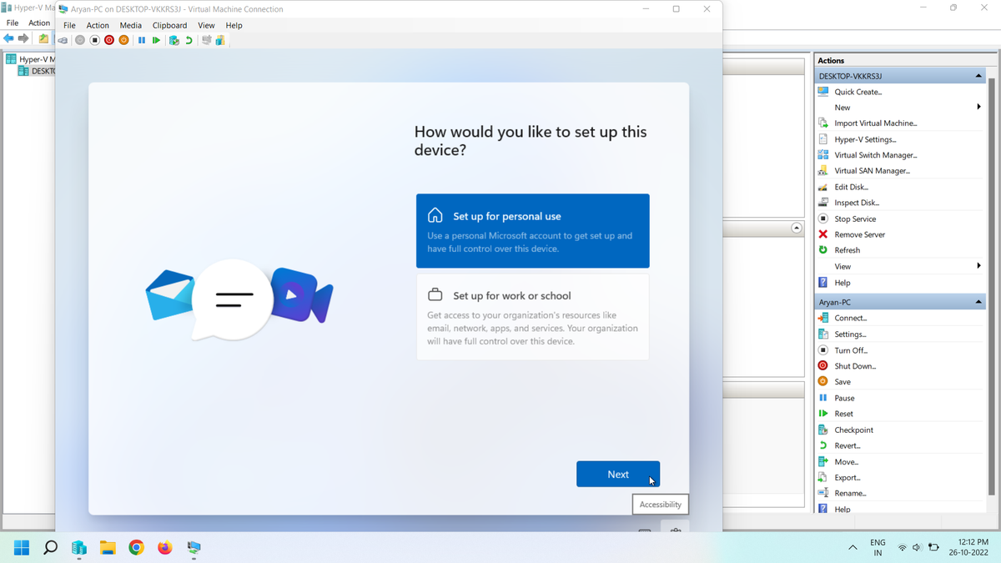The height and width of the screenshot is (563, 1001).
Task: Pause the VM using the toolbar icon
Action: tap(142, 40)
